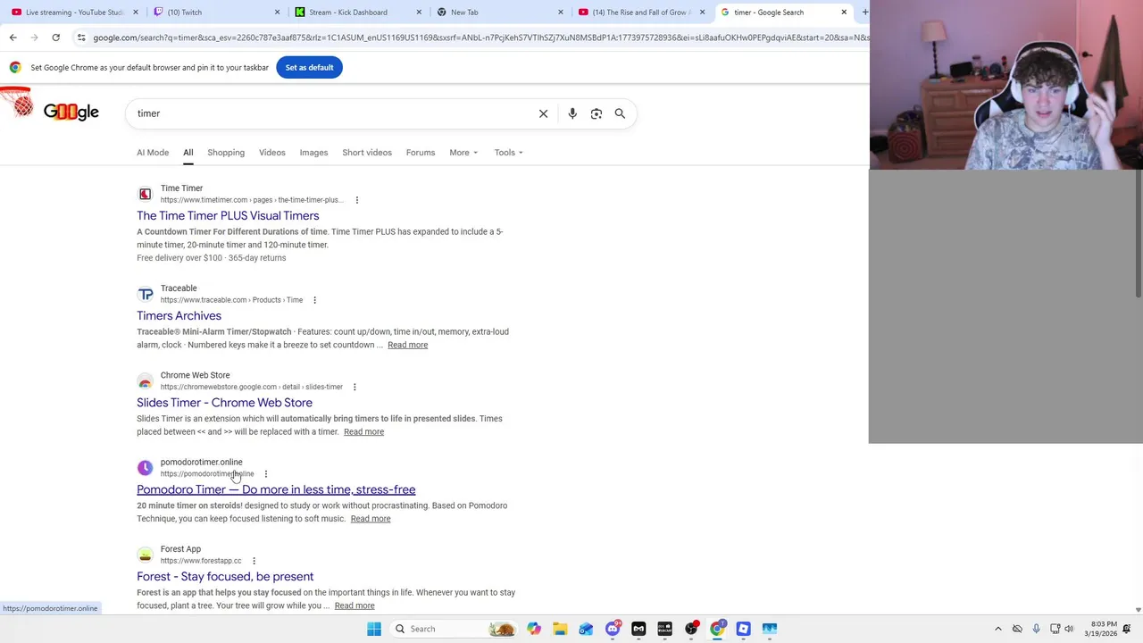Clear the search box with the X
The height and width of the screenshot is (643, 1143).
[x=543, y=113]
